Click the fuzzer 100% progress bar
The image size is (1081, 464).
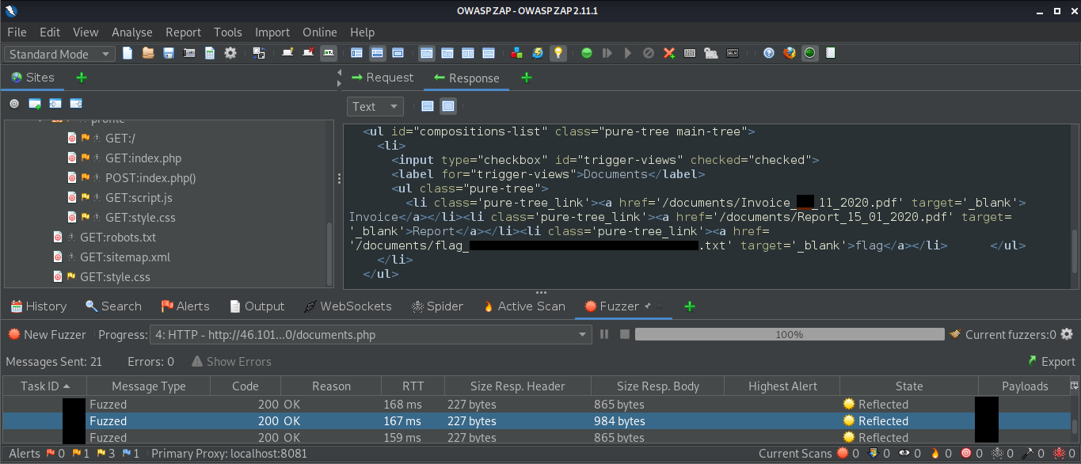point(789,334)
